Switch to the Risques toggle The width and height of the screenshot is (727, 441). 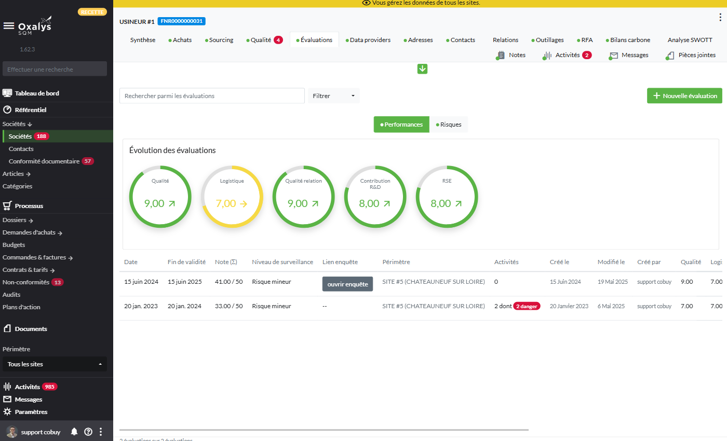(x=449, y=125)
